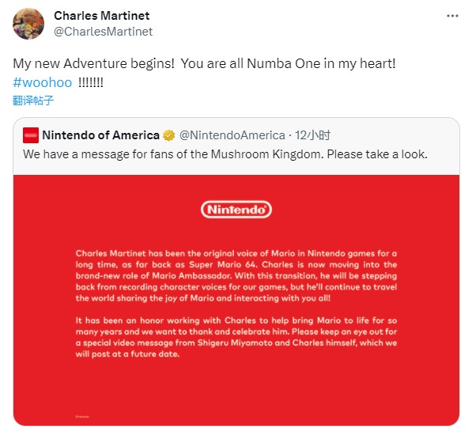Click the tiny copyright text at image bottom-left
Image resolution: width=472 pixels, height=436 pixels.
(x=82, y=417)
